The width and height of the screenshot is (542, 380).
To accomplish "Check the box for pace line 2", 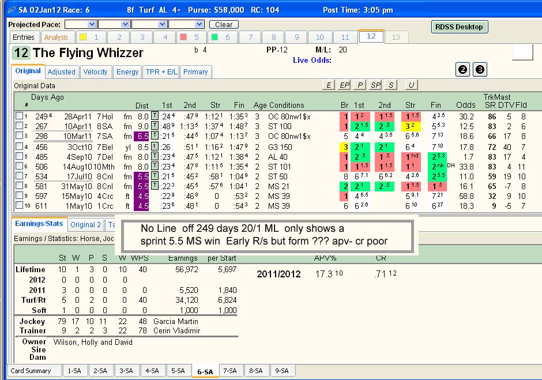I will click(20, 126).
